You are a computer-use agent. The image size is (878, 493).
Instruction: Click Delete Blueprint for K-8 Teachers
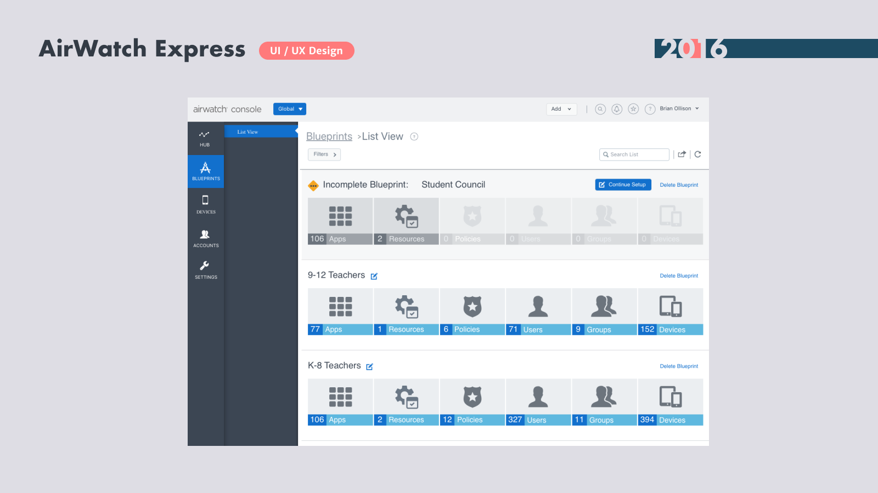pos(679,366)
